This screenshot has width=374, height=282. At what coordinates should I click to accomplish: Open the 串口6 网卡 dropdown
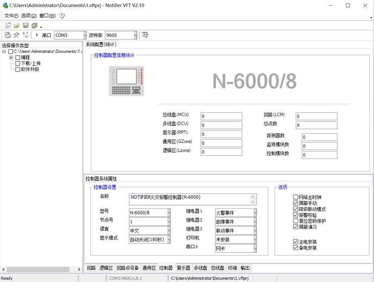click(x=255, y=248)
